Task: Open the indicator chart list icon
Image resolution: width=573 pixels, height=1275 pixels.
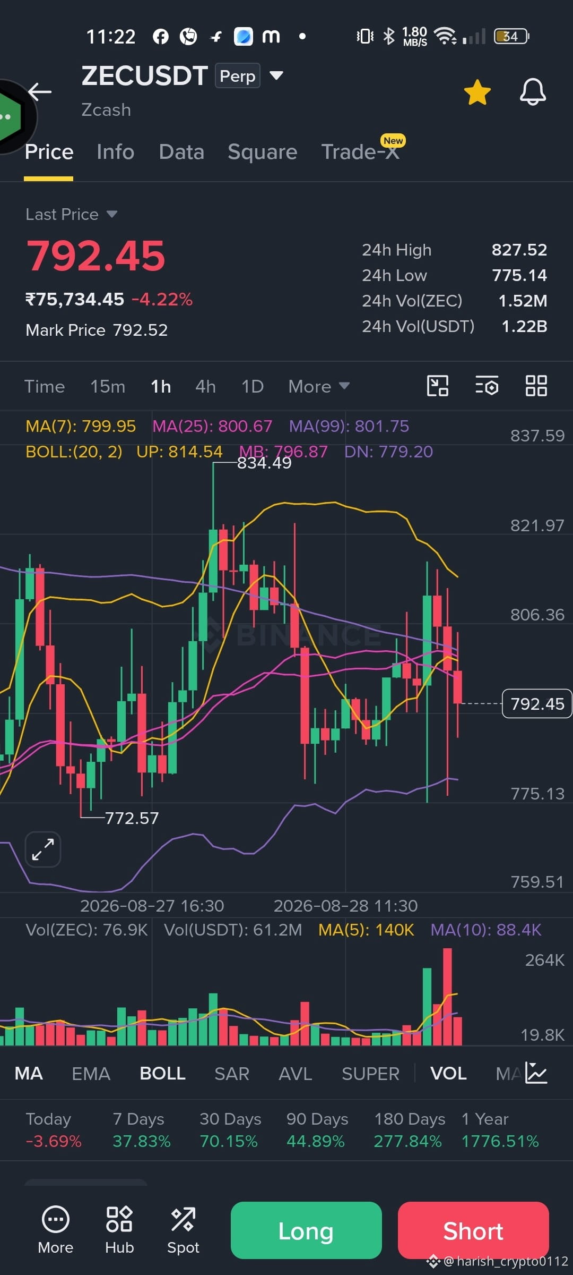Action: tap(536, 1073)
